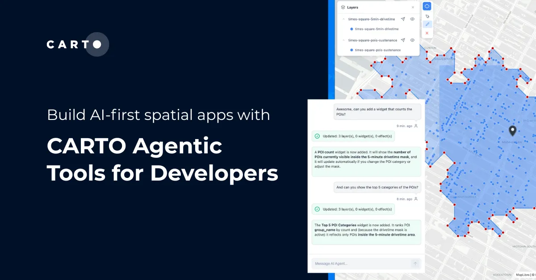Select the polygon draw tool
Viewport: 536px width, 280px height.
coord(426,6)
